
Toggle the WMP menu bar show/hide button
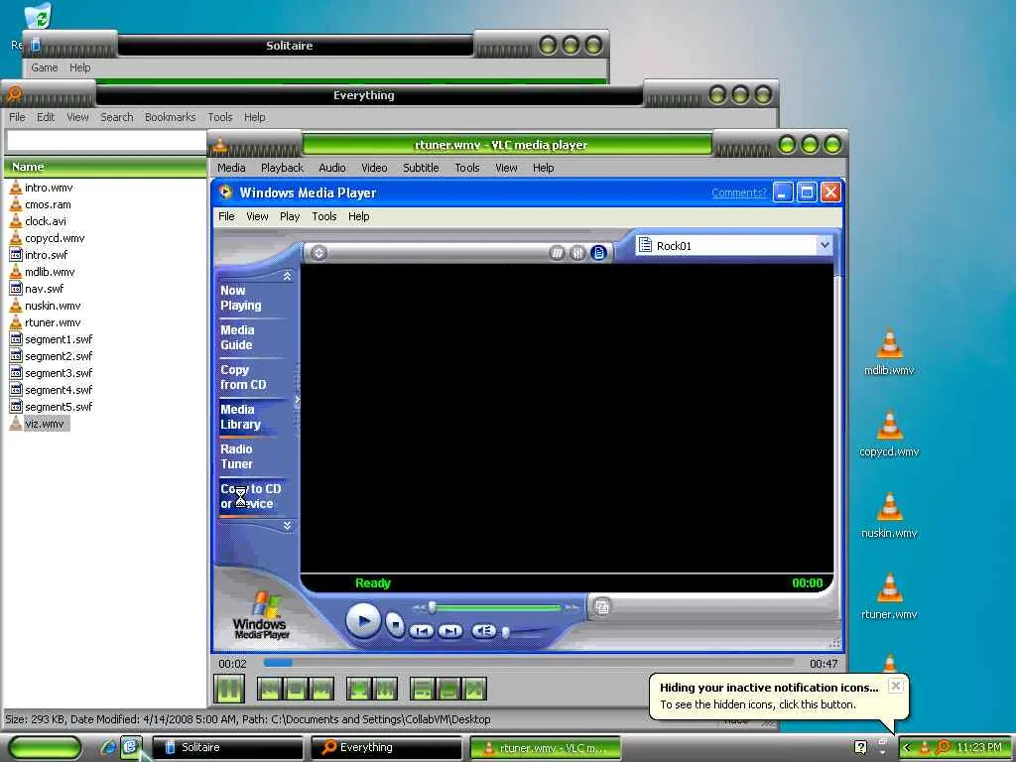coord(318,253)
